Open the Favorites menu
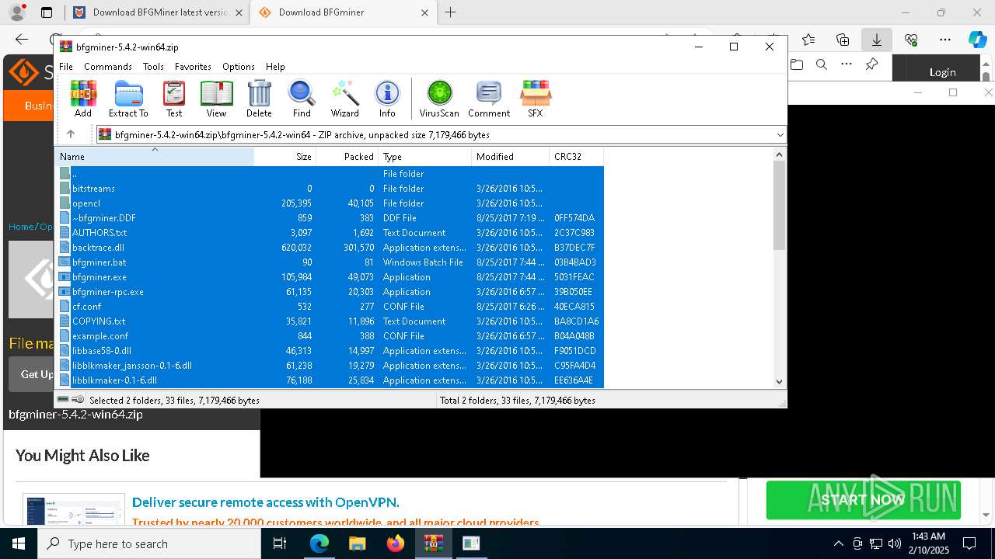Viewport: 995px width, 559px height. click(x=193, y=67)
